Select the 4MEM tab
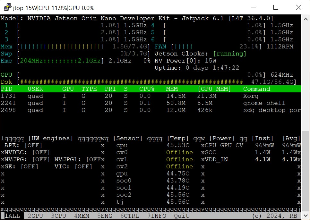310x220 pixels. (x=82, y=216)
